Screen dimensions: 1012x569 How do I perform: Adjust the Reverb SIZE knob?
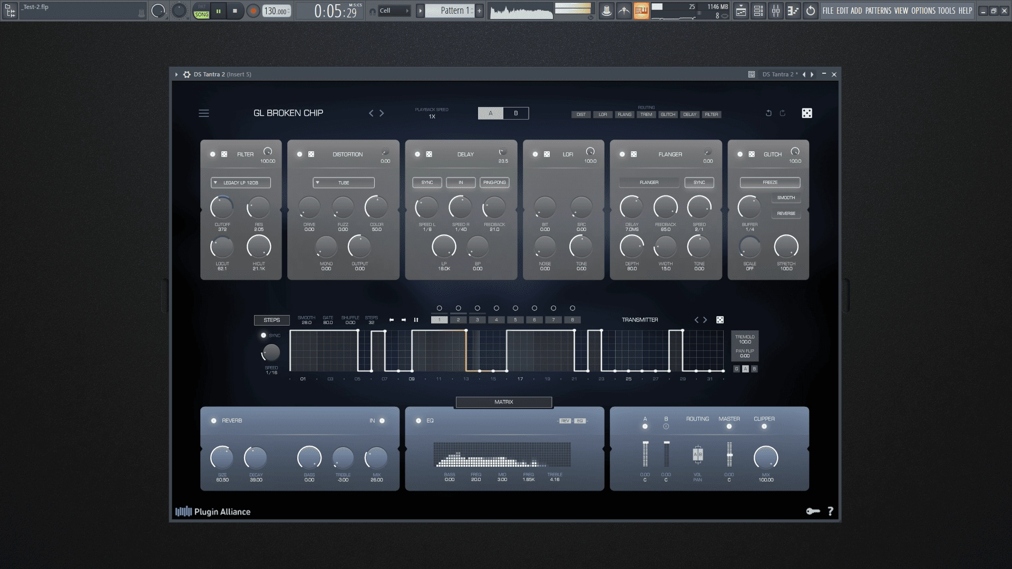tap(222, 458)
